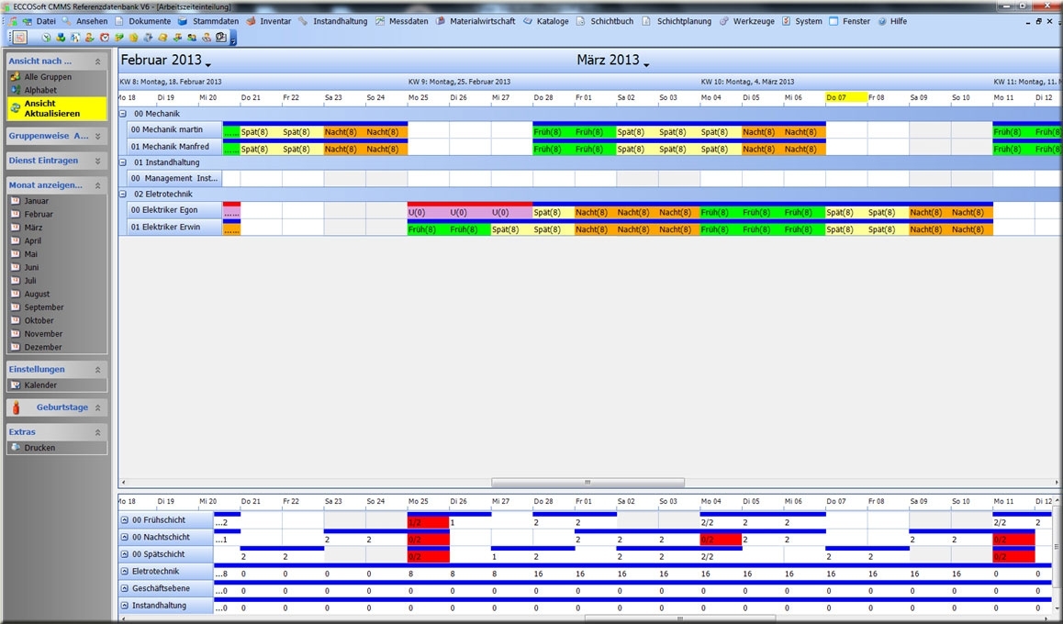Click Egon's U(0) cell on Mo 25
The width and height of the screenshot is (1063, 624).
[x=428, y=213]
